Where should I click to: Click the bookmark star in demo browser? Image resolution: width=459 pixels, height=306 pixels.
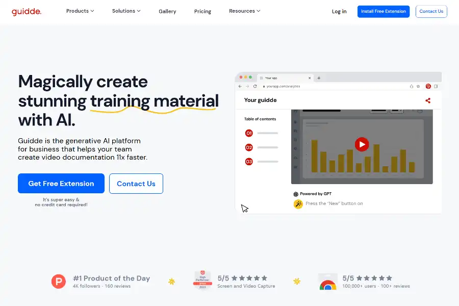(x=418, y=86)
